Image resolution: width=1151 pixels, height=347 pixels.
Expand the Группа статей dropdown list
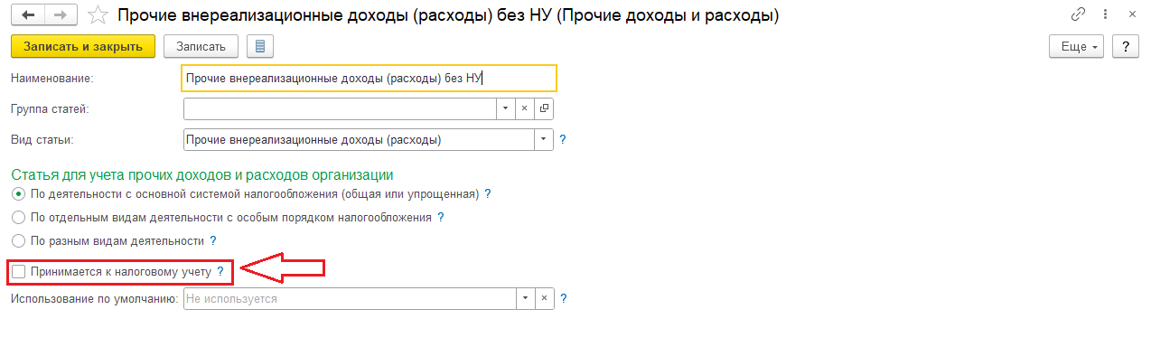(506, 108)
